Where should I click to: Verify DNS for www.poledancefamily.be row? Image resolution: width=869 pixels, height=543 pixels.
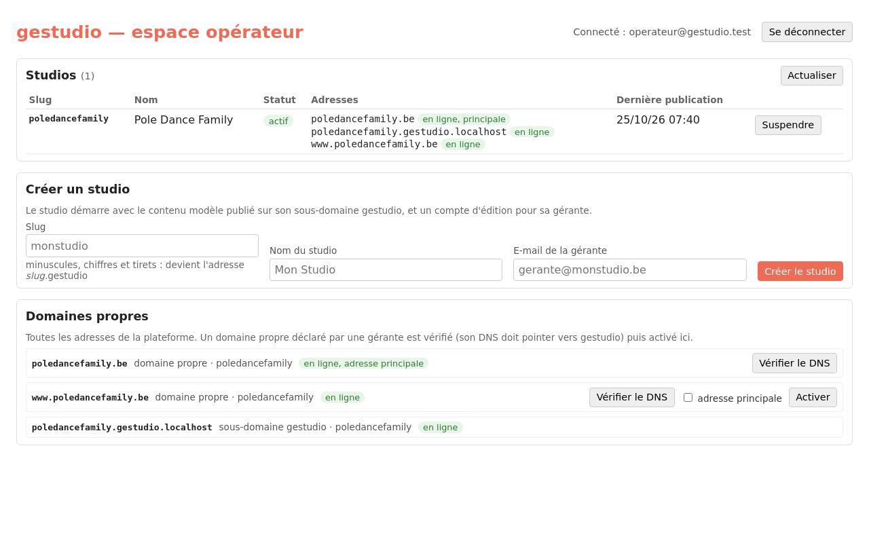click(x=631, y=397)
